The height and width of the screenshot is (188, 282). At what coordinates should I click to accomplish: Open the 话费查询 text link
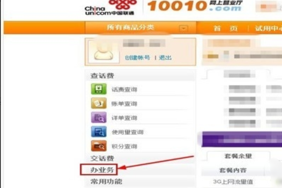coord(125,89)
